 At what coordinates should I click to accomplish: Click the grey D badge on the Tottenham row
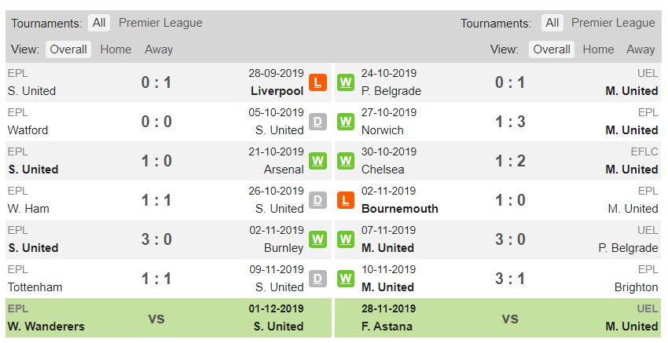coord(317,279)
